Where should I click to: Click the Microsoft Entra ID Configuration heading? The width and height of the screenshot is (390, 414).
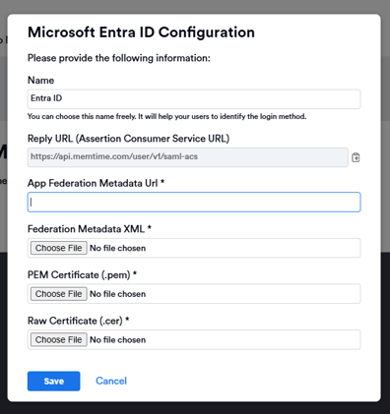pyautogui.click(x=141, y=32)
